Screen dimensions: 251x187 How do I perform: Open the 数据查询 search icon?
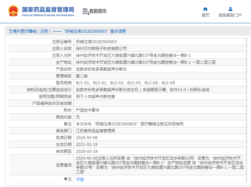86,11
